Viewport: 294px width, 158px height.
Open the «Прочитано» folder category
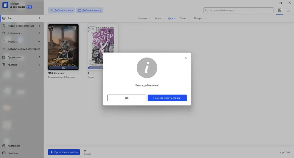click(14, 57)
